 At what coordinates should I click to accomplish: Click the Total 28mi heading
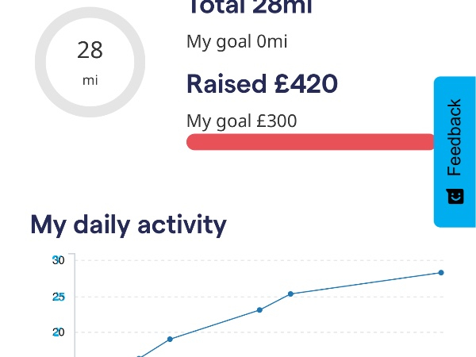click(249, 8)
